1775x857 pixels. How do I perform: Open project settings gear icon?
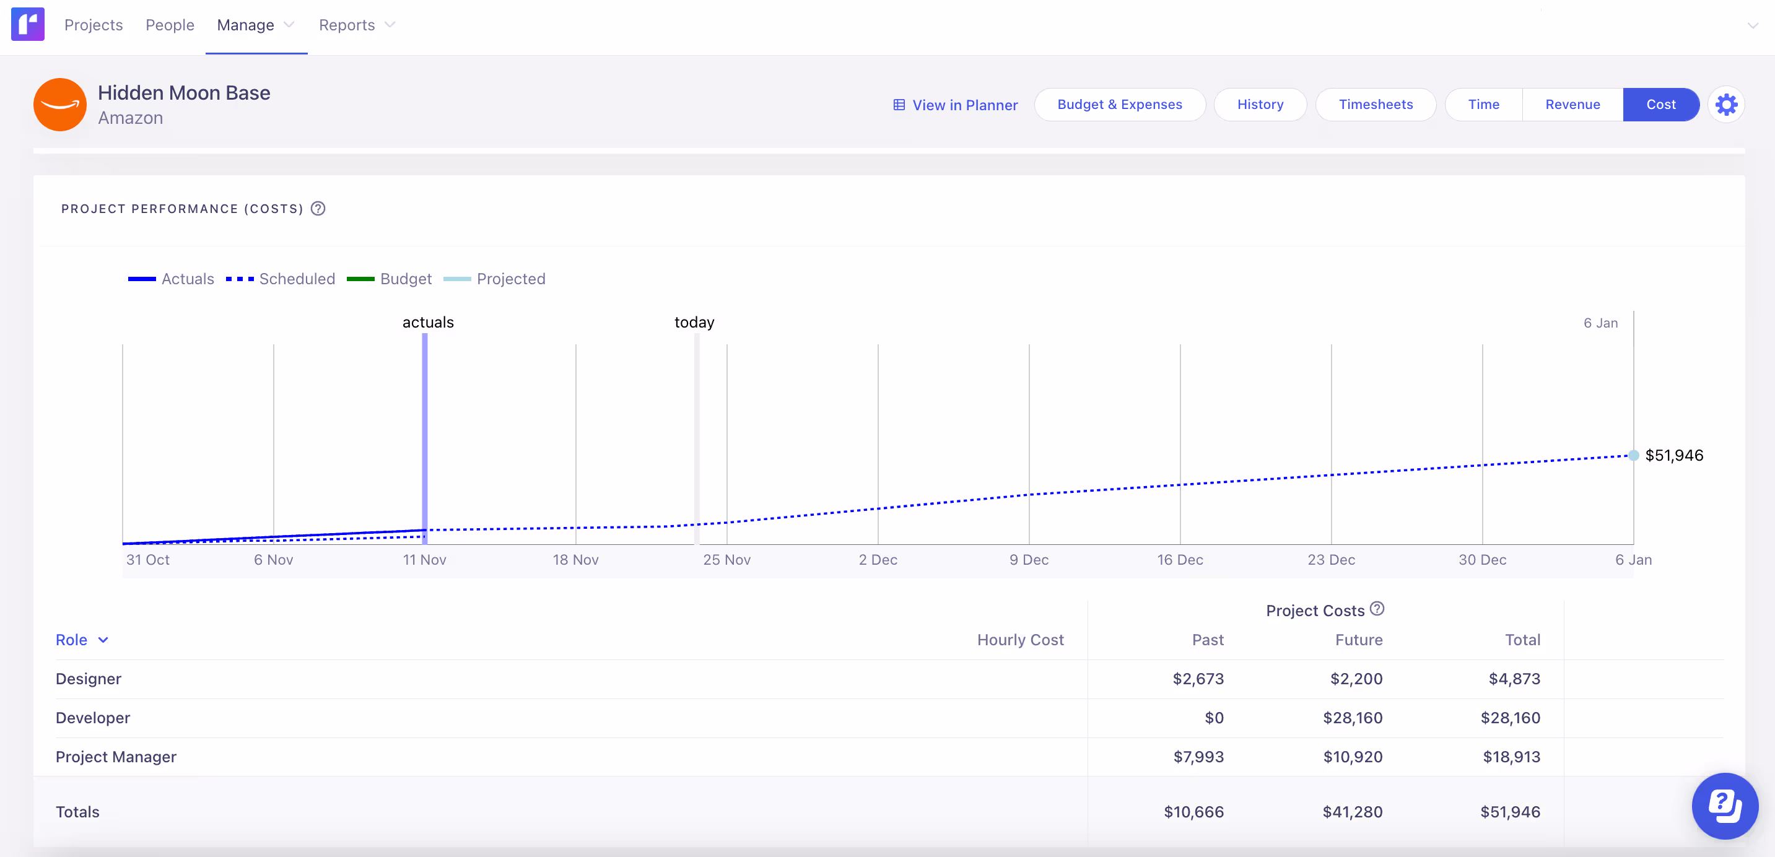[x=1726, y=105]
